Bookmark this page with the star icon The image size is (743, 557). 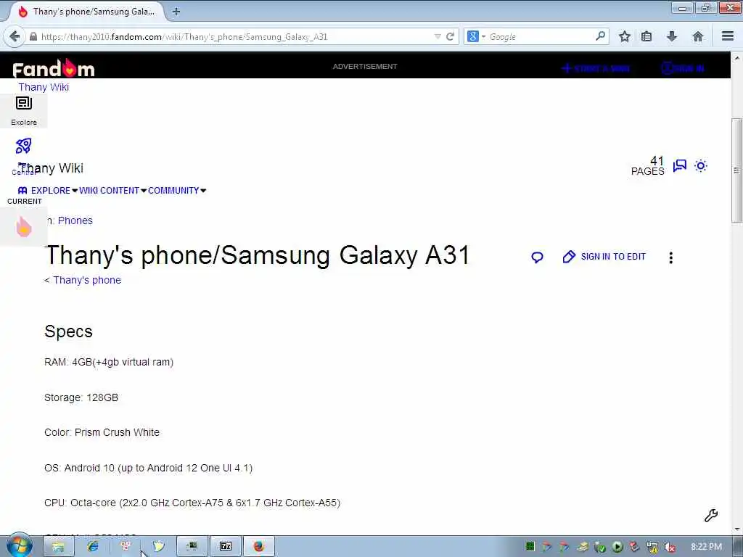[625, 36]
